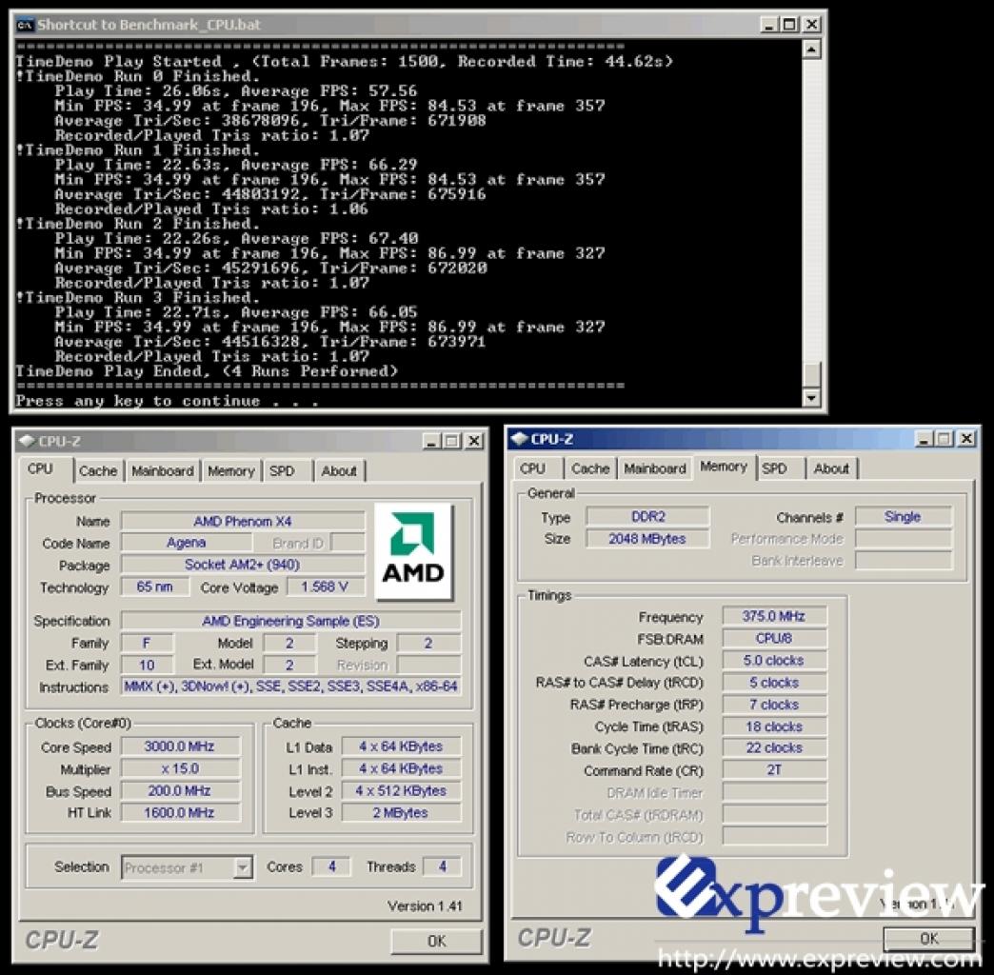994x975 pixels.
Task: Close the left CPU-Z window
Action: point(474,441)
